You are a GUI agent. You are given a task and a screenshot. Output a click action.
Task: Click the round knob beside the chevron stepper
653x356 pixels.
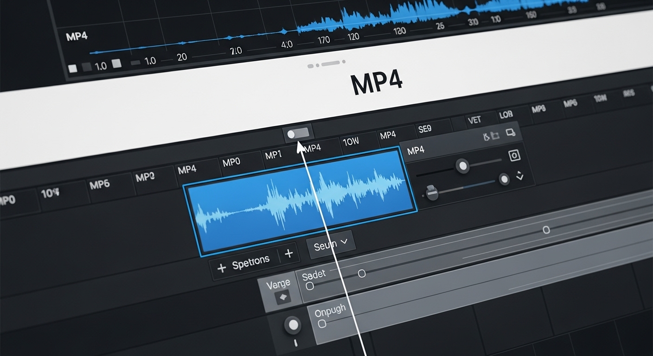click(504, 179)
